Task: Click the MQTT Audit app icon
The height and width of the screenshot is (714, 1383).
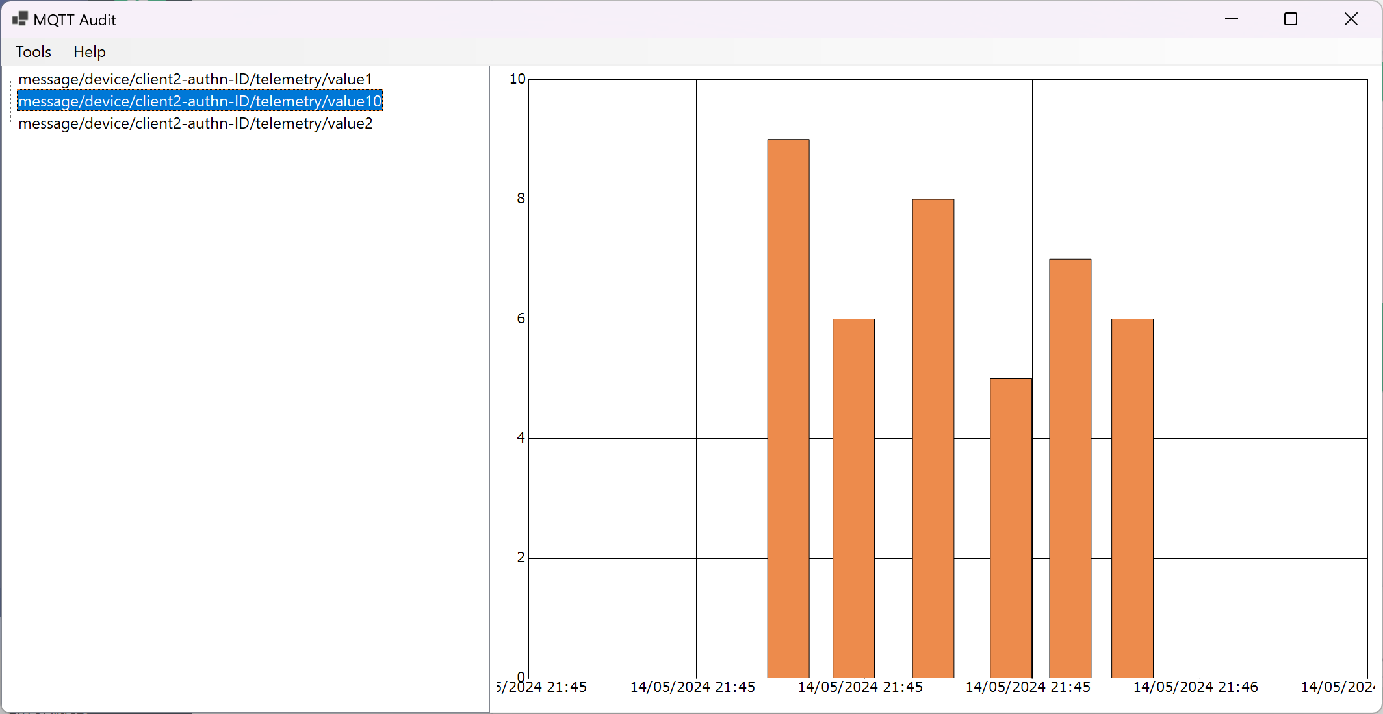Action: (20, 19)
